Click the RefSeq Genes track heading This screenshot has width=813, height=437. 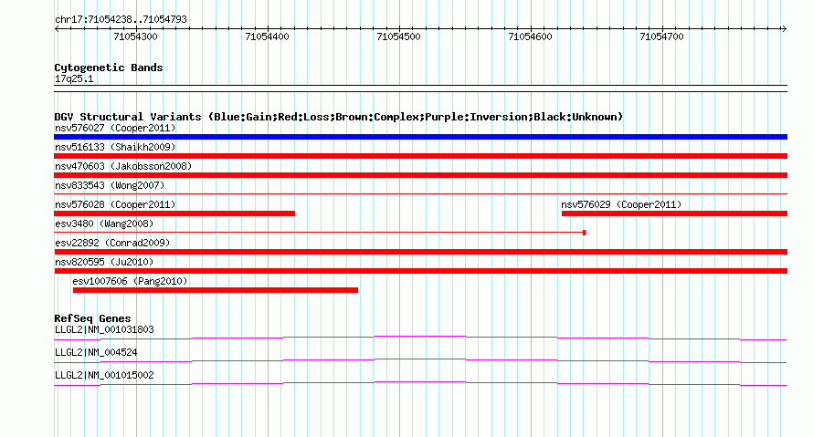(92, 318)
